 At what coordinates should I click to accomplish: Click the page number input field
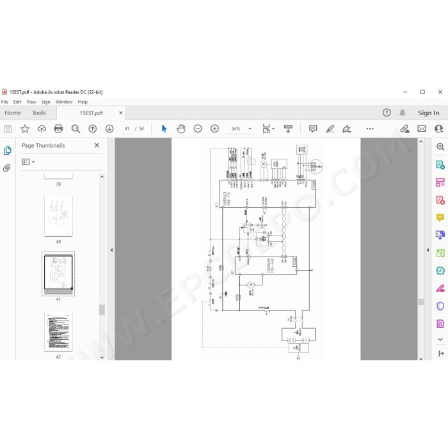127,129
